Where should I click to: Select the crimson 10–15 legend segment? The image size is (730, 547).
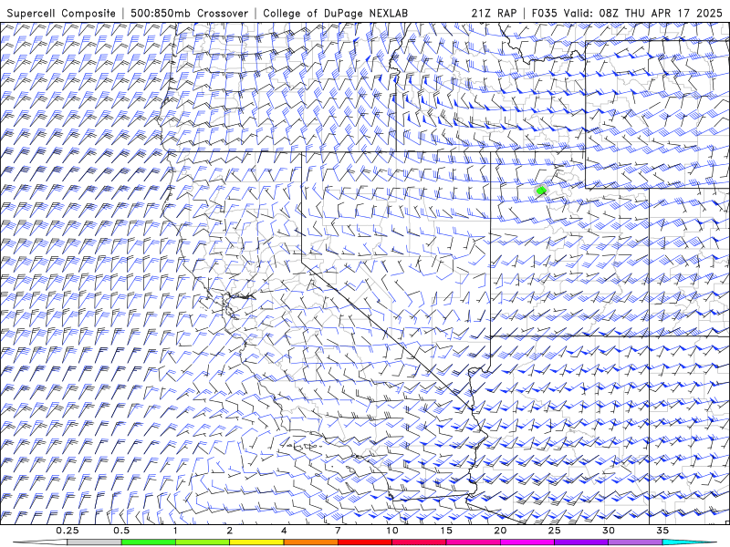tap(419, 542)
